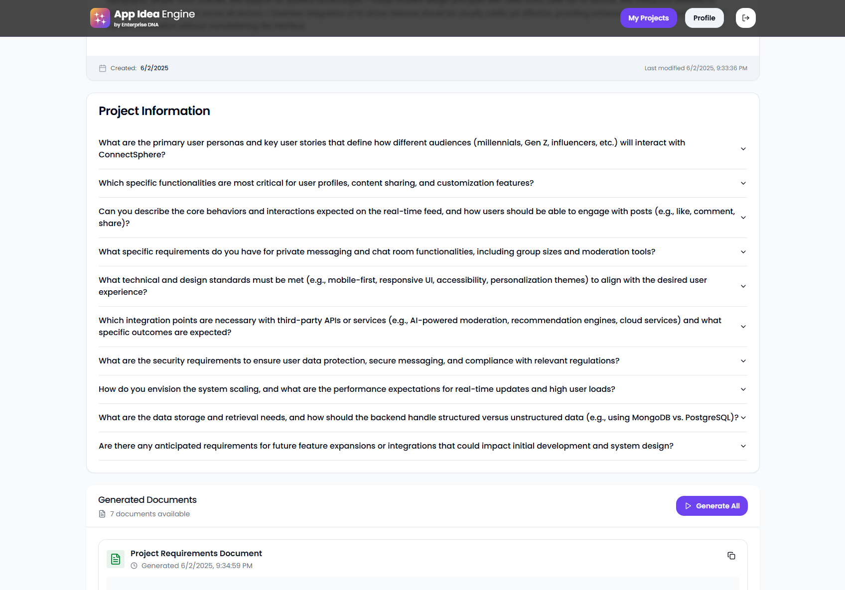The width and height of the screenshot is (845, 590).
Task: Open the Profile page
Action: click(704, 17)
